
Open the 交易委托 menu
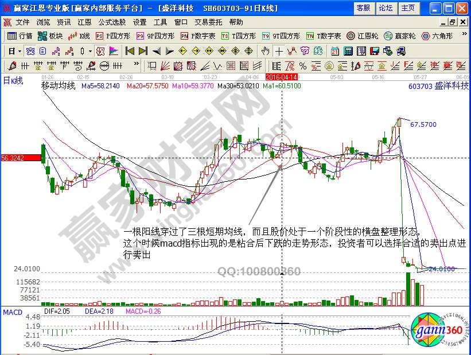tap(208, 22)
